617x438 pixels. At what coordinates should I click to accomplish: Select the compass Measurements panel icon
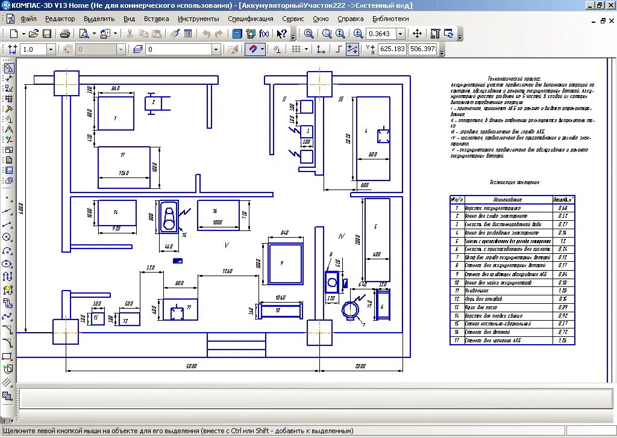(8, 129)
